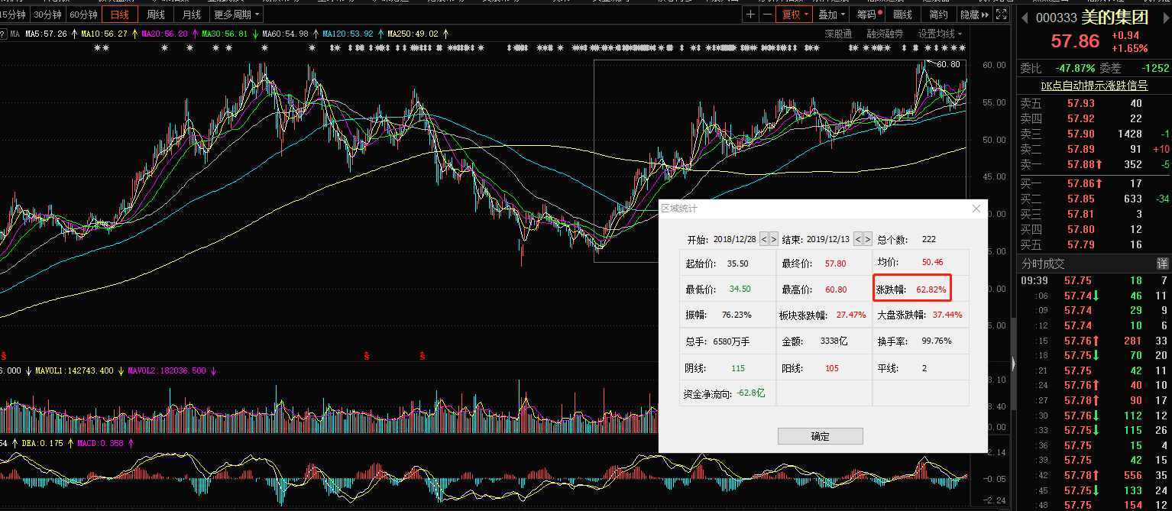Open the 更多周期 dropdown
1172x511 pixels.
237,15
